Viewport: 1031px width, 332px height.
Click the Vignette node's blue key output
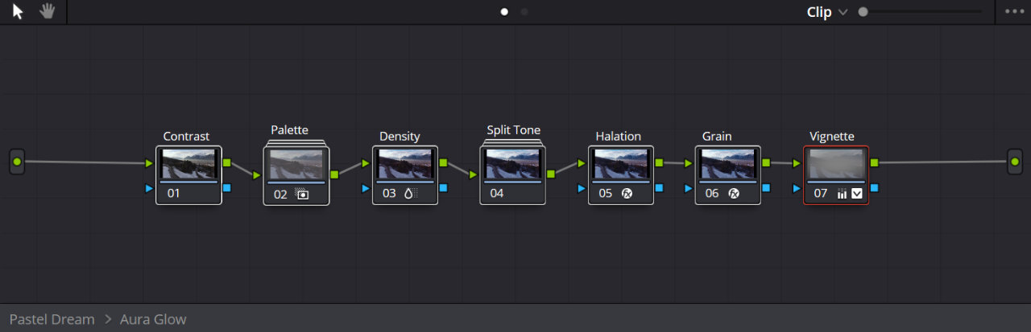coord(874,188)
